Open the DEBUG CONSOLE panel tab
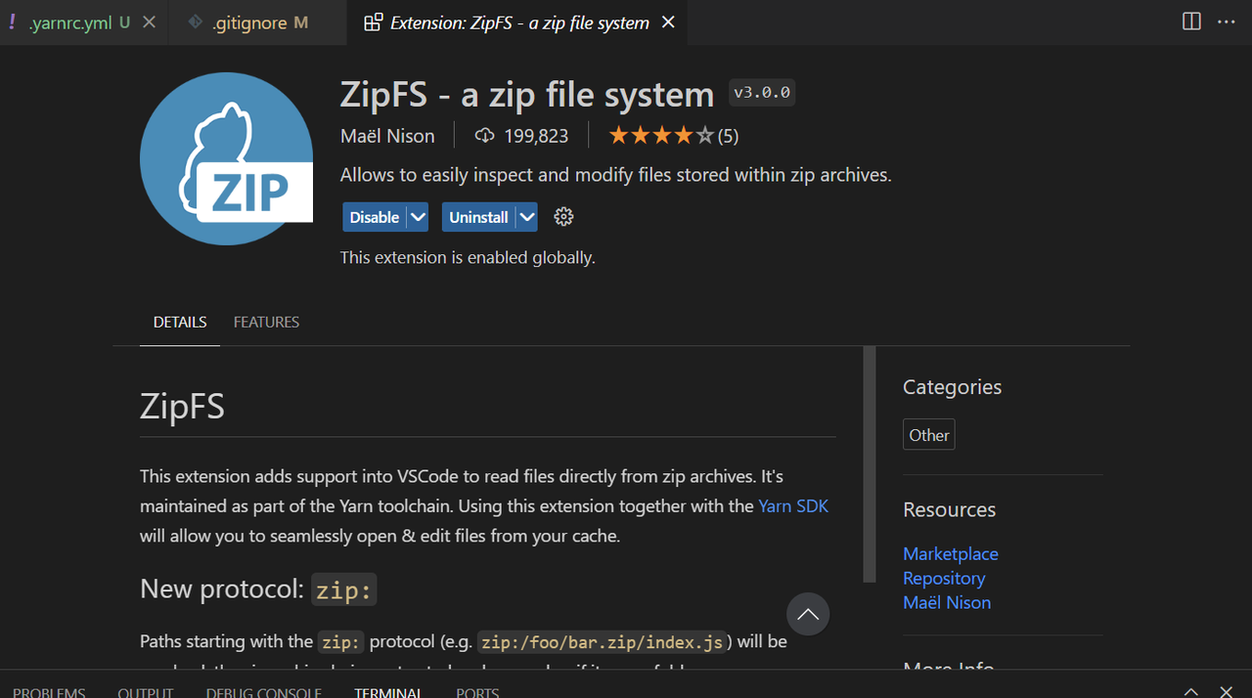 click(264, 691)
